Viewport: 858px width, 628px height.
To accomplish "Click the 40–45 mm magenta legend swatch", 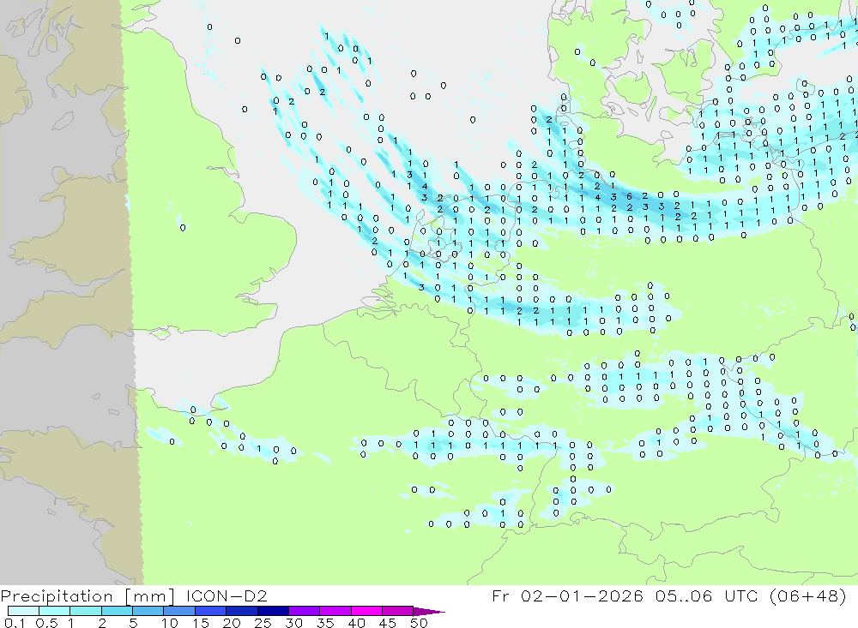I will pos(366,611).
